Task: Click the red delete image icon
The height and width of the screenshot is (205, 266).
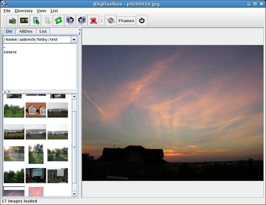Action: [93, 20]
